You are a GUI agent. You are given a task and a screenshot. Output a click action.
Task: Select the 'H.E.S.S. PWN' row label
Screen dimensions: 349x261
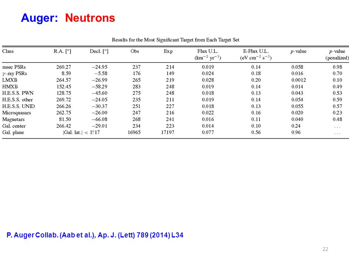[x=18, y=93]
